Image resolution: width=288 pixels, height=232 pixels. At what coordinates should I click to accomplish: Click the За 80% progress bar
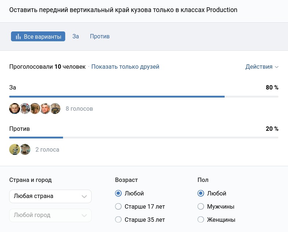144,96
